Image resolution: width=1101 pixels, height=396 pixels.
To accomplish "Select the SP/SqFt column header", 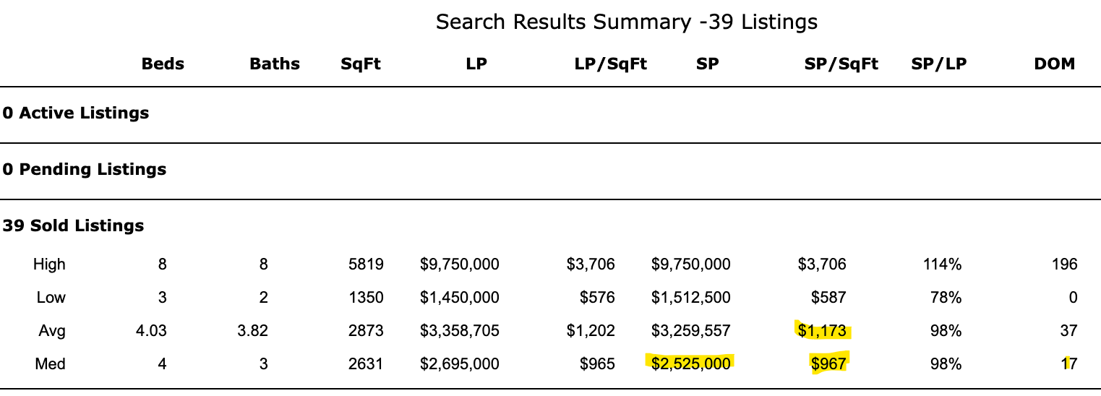I will [841, 64].
